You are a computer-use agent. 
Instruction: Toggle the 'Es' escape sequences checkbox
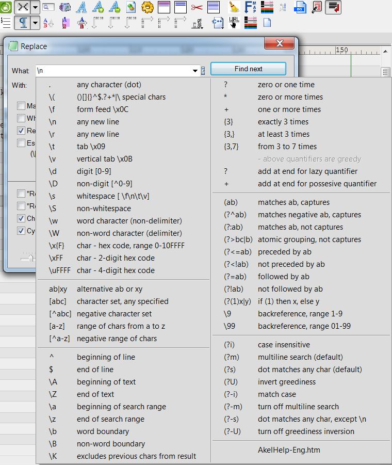click(x=21, y=143)
